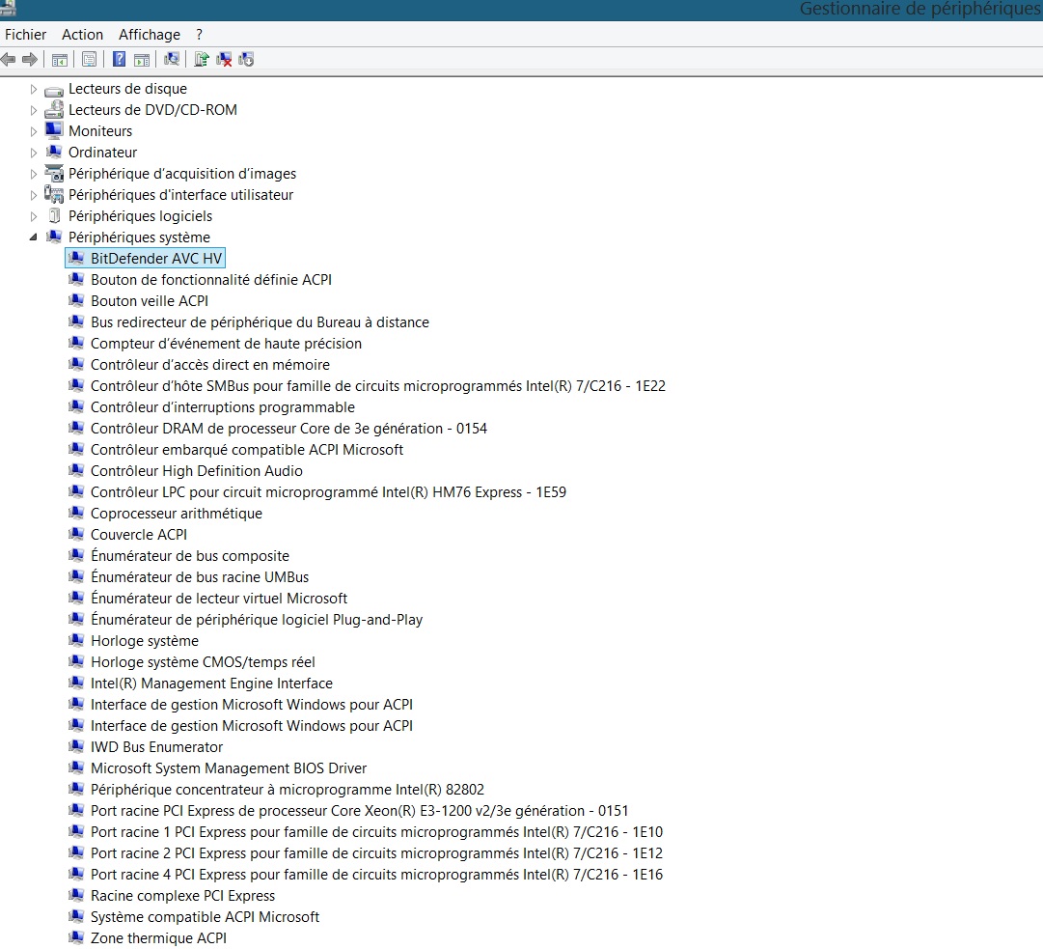The width and height of the screenshot is (1043, 949).
Task: Open the Affichage menu
Action: click(149, 35)
